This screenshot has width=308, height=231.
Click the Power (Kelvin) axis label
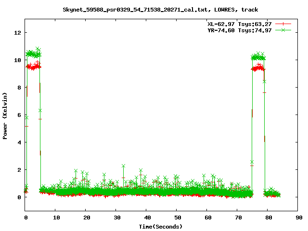coord(5,116)
